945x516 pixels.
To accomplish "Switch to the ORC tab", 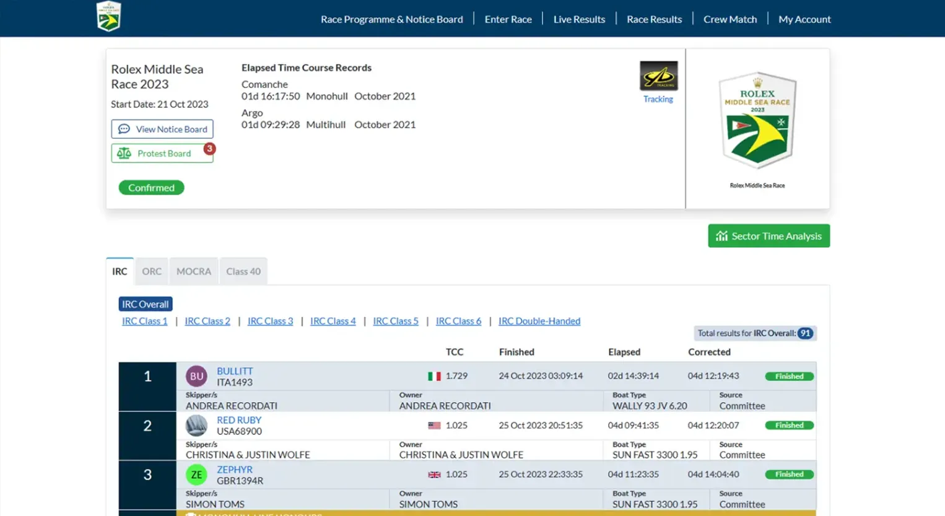I will click(x=152, y=271).
